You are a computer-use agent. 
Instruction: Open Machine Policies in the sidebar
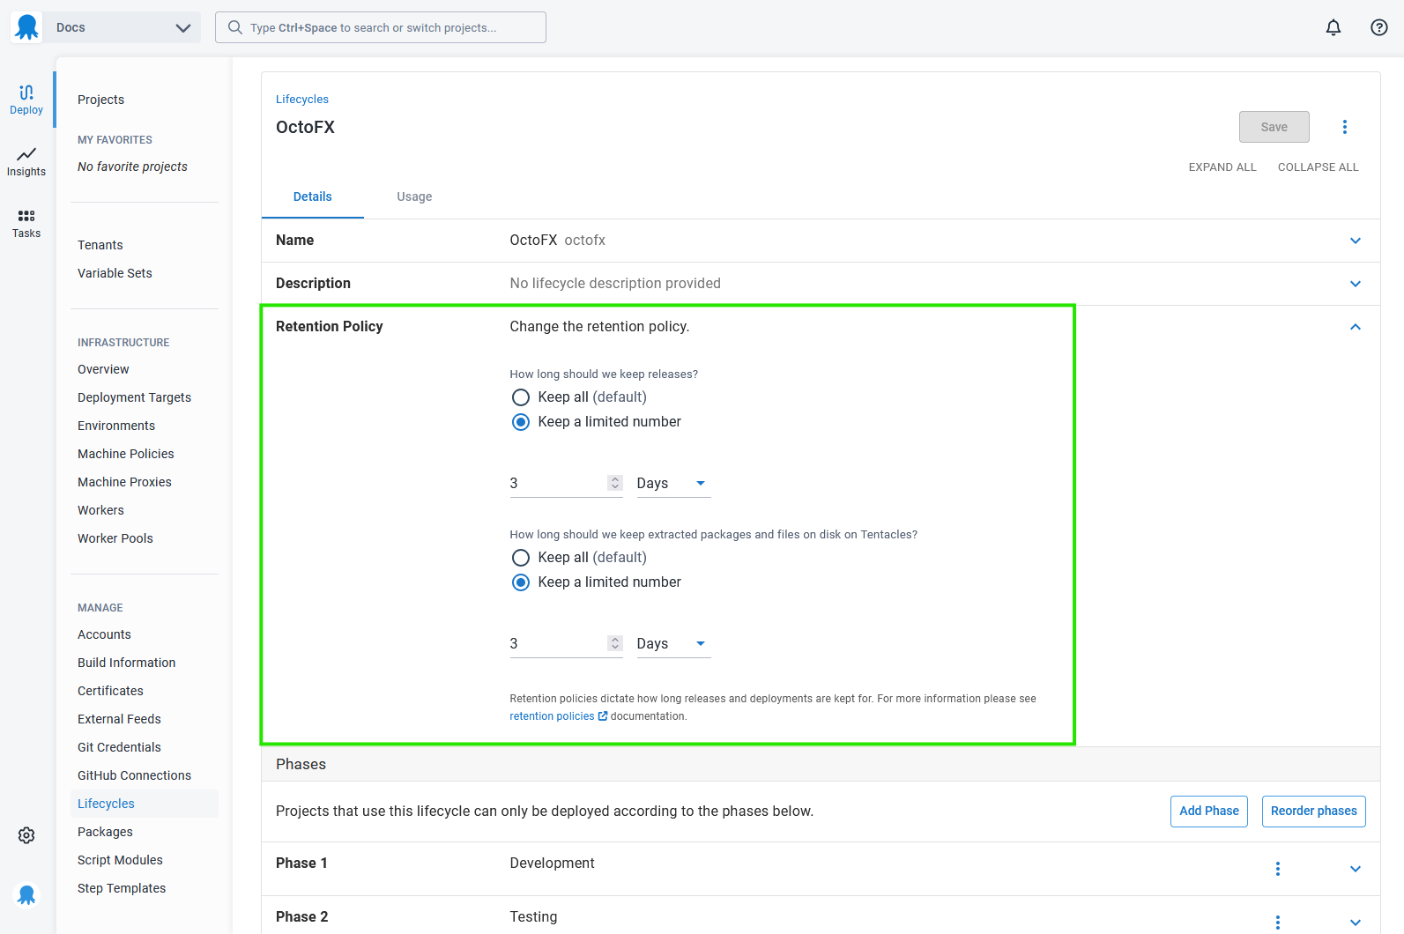click(126, 454)
